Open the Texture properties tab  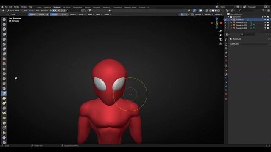[x=226, y=100]
